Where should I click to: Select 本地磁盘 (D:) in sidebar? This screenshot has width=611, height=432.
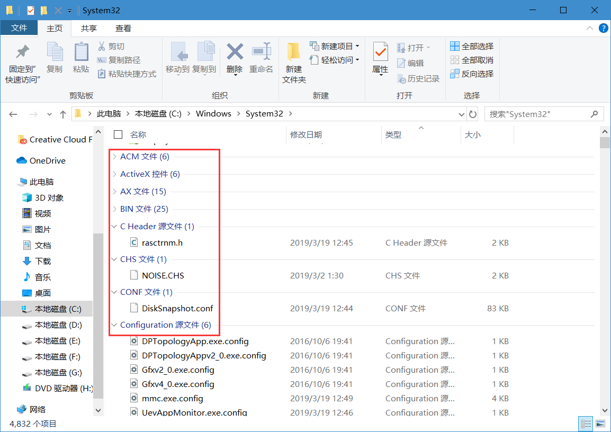(51, 325)
